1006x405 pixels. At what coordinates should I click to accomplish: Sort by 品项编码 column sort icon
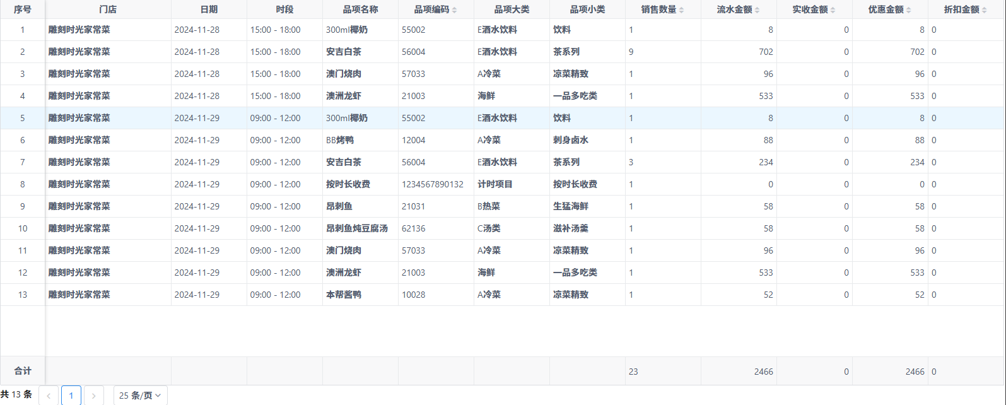454,10
